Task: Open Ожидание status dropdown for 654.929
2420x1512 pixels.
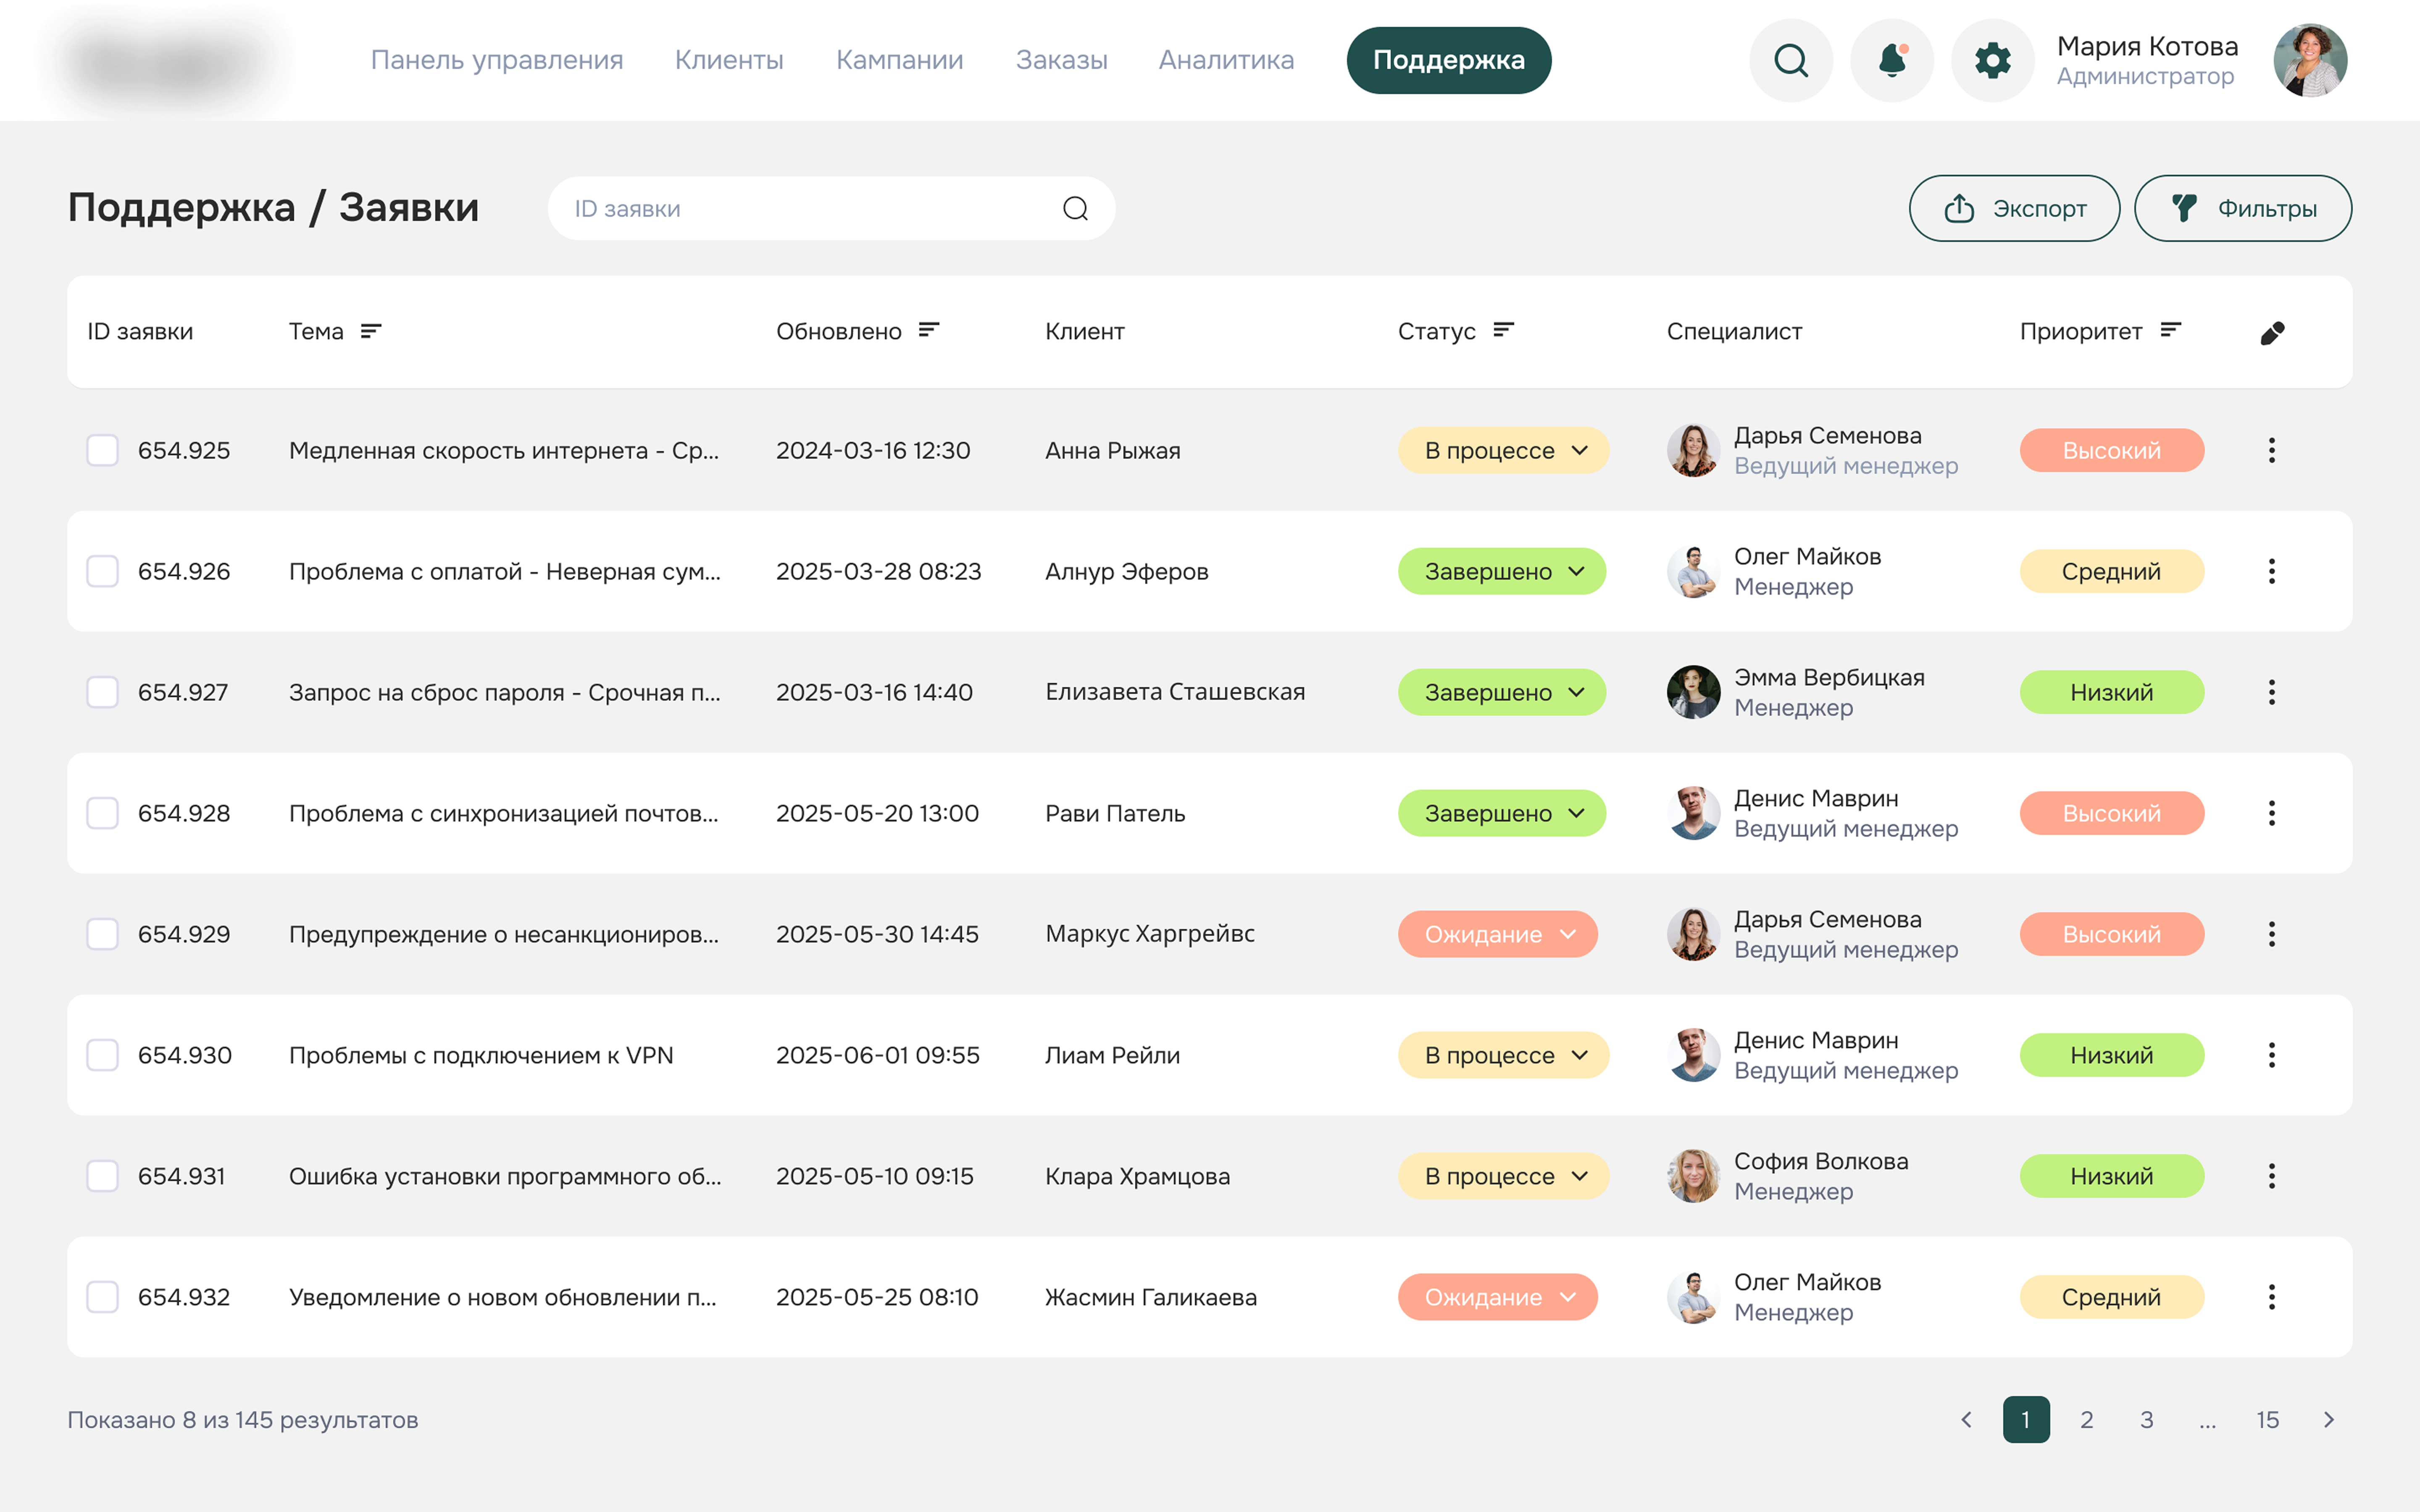Action: tap(1497, 934)
